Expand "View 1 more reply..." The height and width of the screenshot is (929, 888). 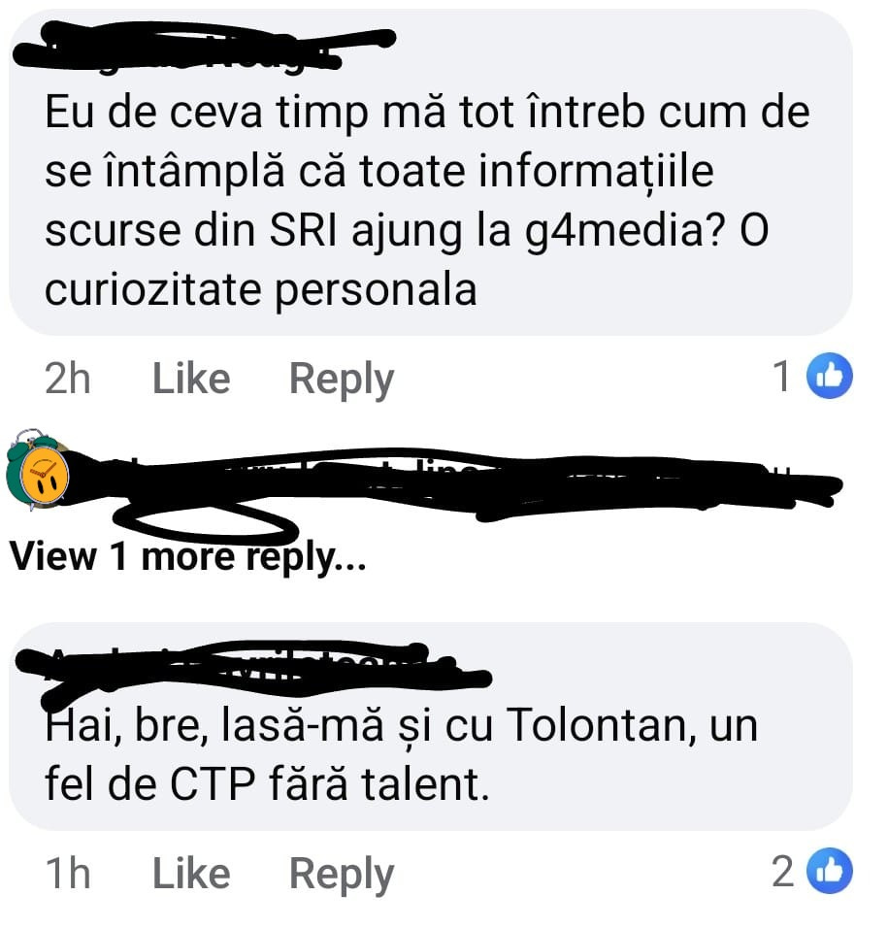[187, 557]
